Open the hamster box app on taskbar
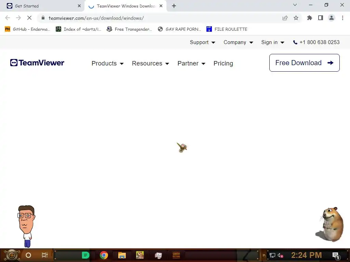Screen dimensions: 350x262 [x=140, y=255]
